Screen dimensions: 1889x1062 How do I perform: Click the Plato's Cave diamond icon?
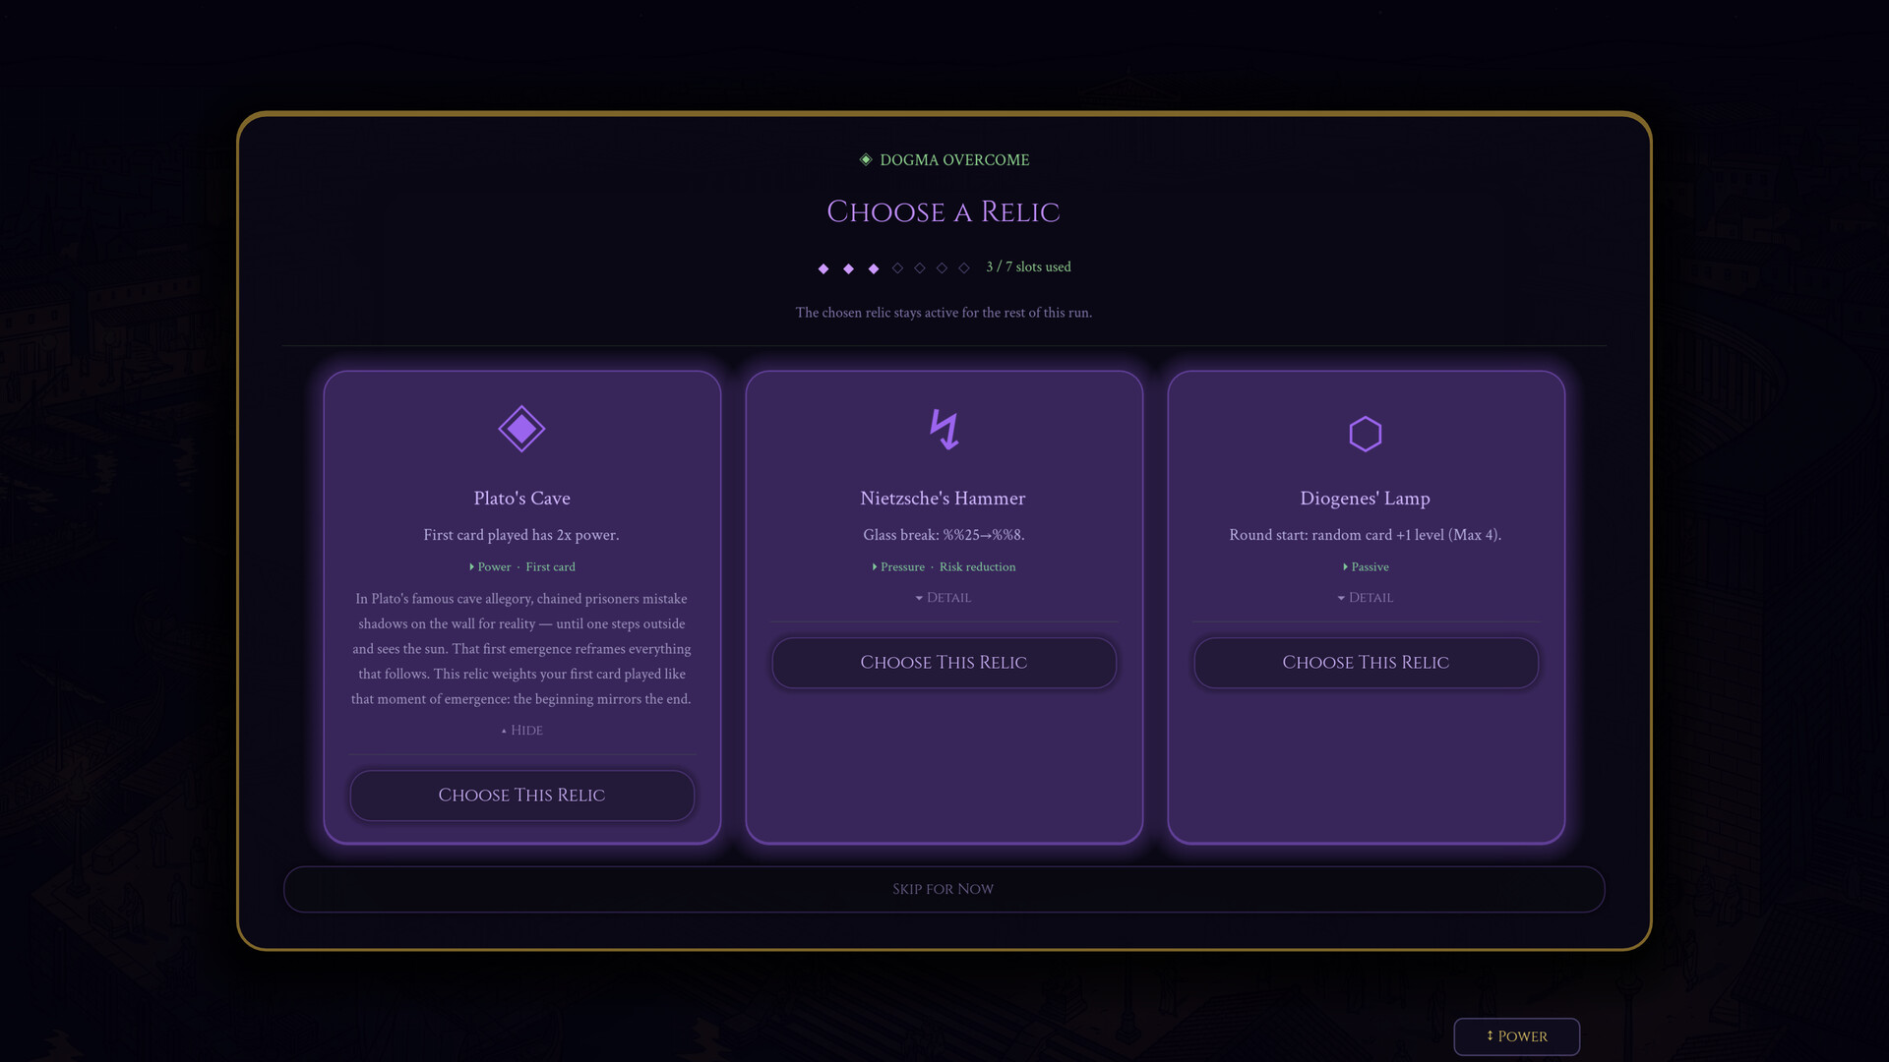[521, 429]
